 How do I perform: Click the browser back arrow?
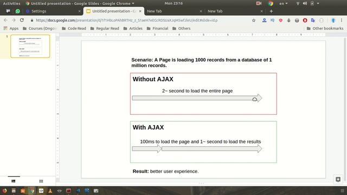[5, 20]
